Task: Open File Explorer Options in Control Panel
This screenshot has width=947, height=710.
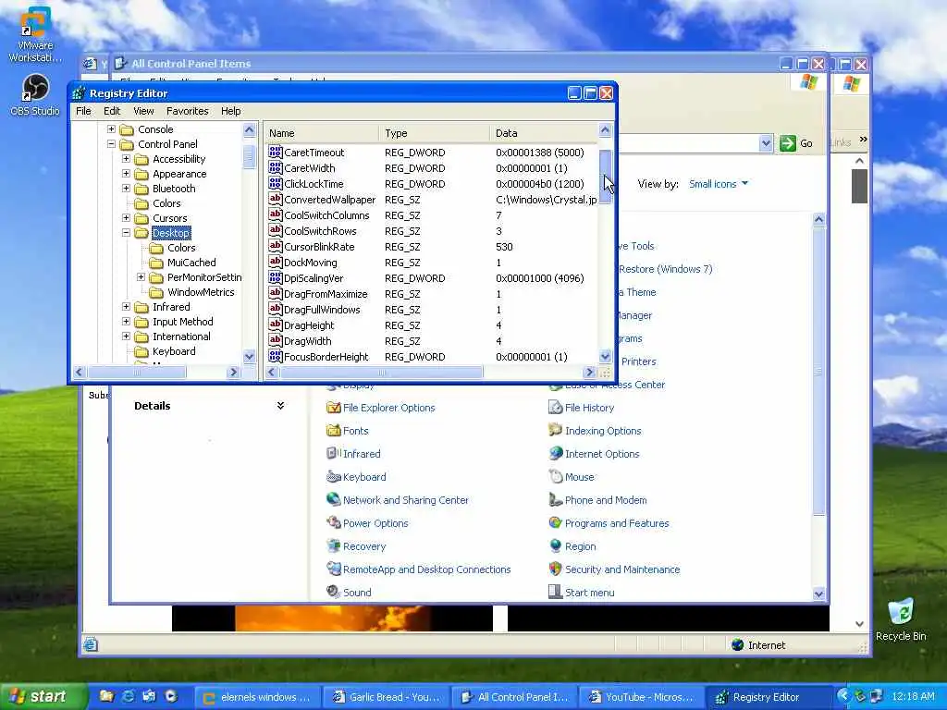Action: pos(380,408)
